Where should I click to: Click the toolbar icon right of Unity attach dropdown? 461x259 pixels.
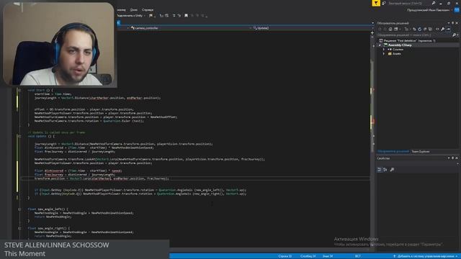click(x=151, y=16)
